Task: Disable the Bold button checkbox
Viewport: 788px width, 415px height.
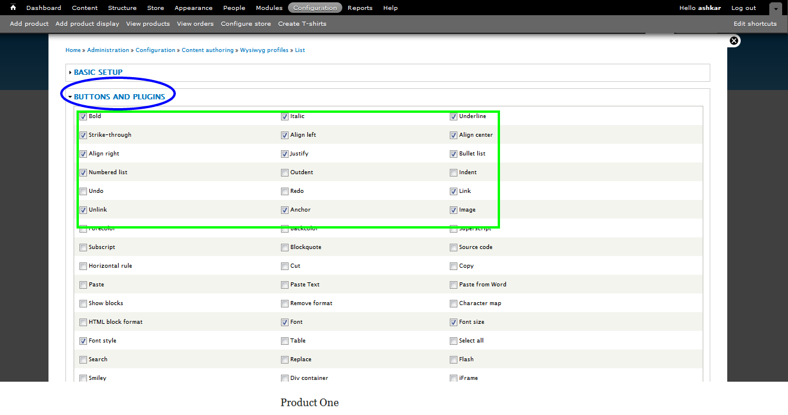Action: pyautogui.click(x=83, y=116)
